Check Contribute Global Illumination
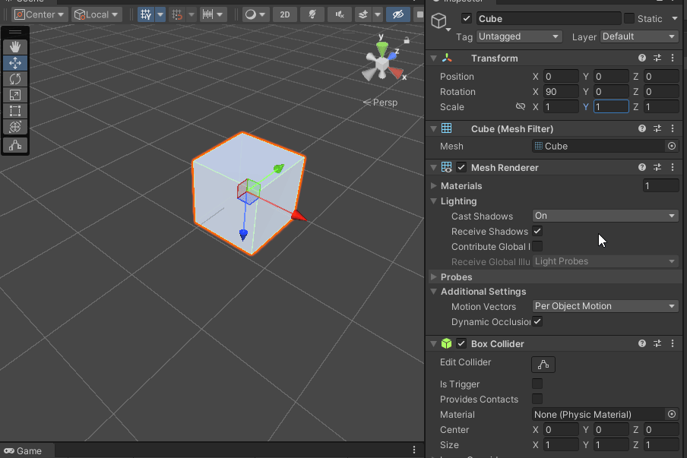This screenshot has height=458, width=687. tap(537, 246)
